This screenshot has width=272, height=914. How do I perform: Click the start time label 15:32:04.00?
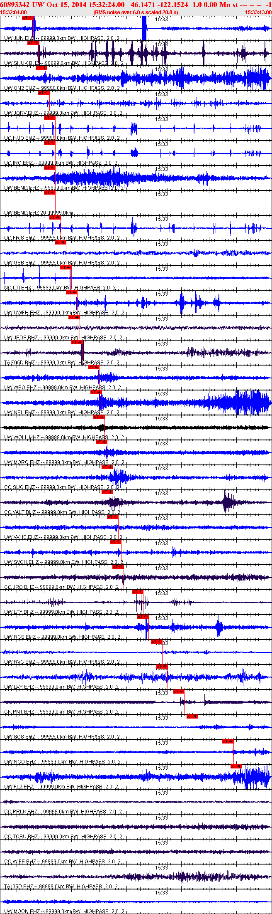pos(14,12)
